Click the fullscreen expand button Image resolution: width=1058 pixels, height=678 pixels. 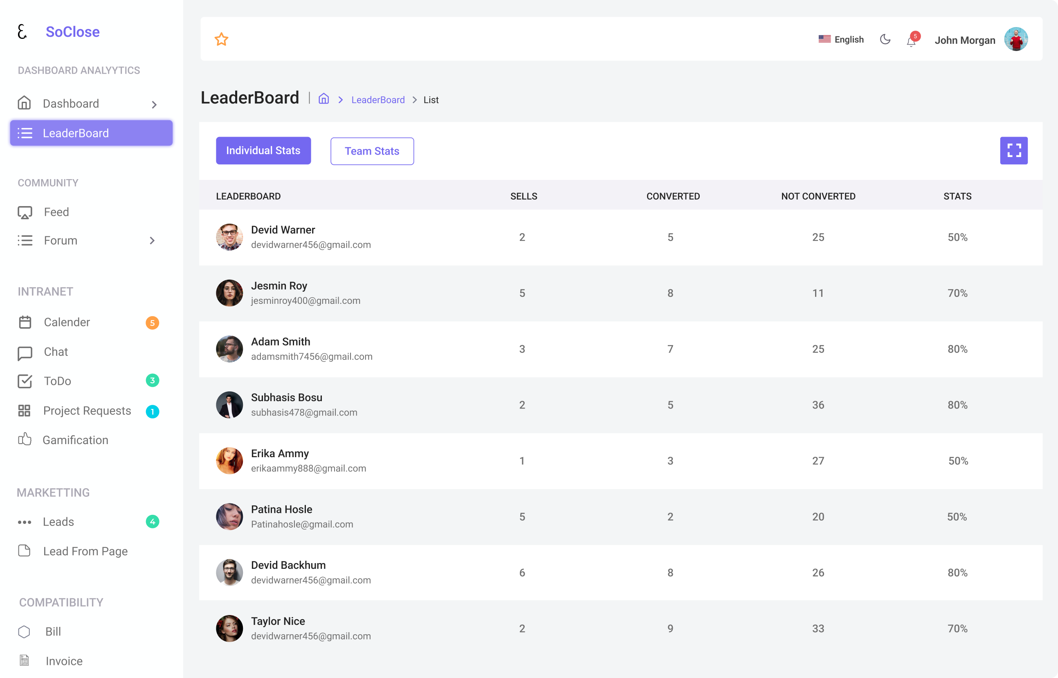click(1013, 150)
